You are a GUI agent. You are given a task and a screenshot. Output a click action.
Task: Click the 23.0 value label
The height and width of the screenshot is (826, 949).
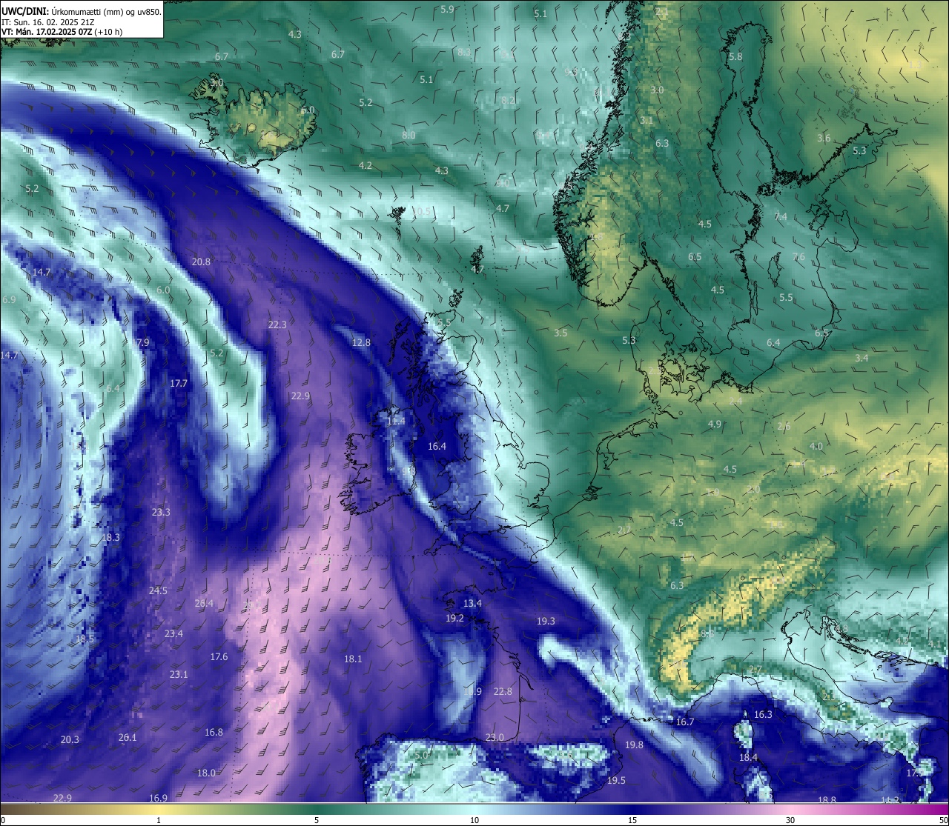coord(495,738)
